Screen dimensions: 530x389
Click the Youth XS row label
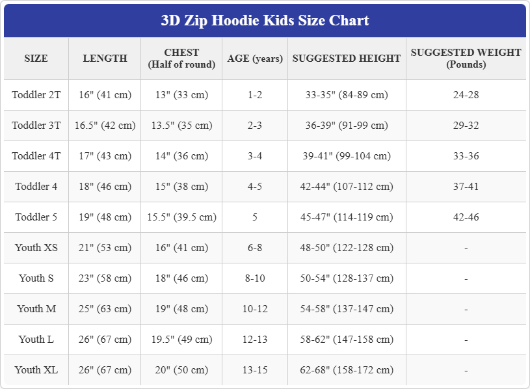(x=36, y=248)
